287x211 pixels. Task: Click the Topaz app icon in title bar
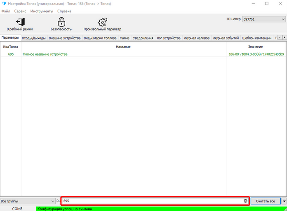pyautogui.click(x=4, y=3)
